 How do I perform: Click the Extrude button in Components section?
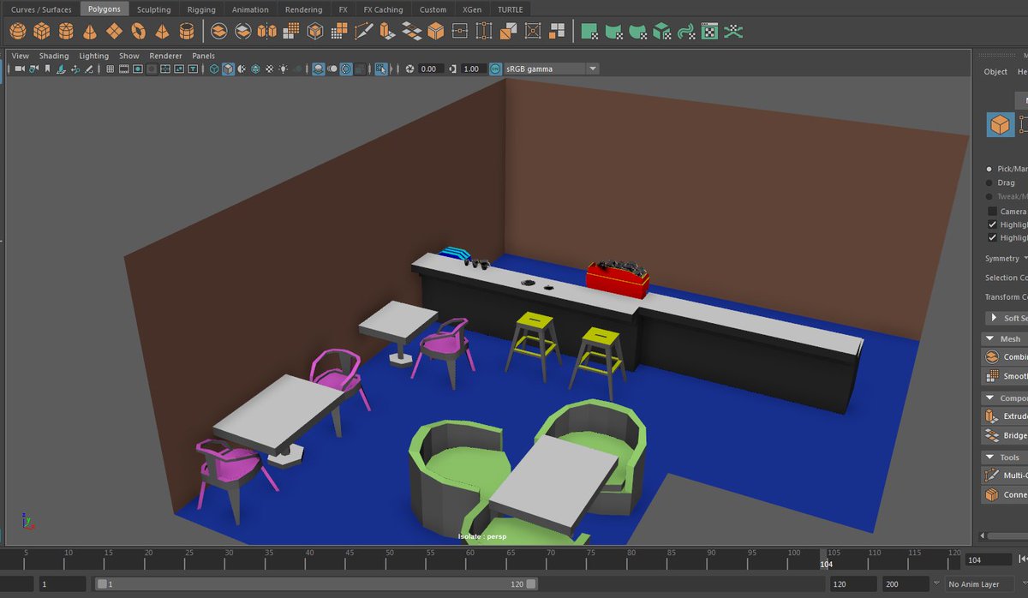tap(1005, 416)
